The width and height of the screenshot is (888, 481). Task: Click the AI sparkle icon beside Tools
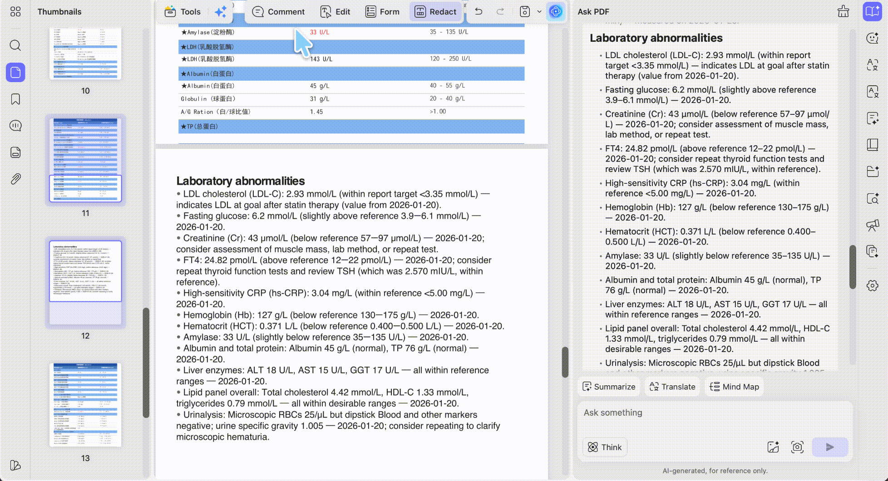click(x=221, y=12)
